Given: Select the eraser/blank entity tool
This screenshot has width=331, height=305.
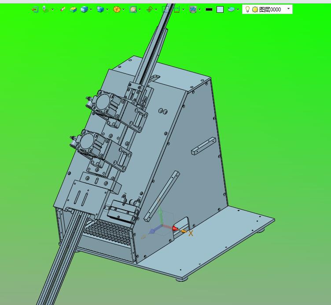Looking at the screenshot, I should click(x=63, y=9).
